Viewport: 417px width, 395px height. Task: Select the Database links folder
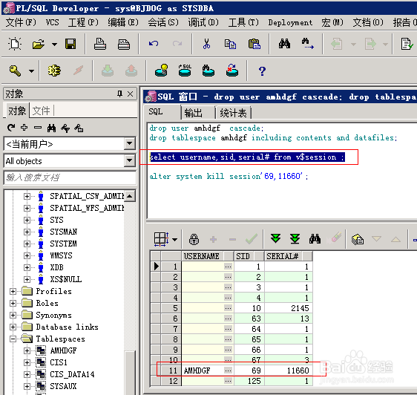click(67, 327)
